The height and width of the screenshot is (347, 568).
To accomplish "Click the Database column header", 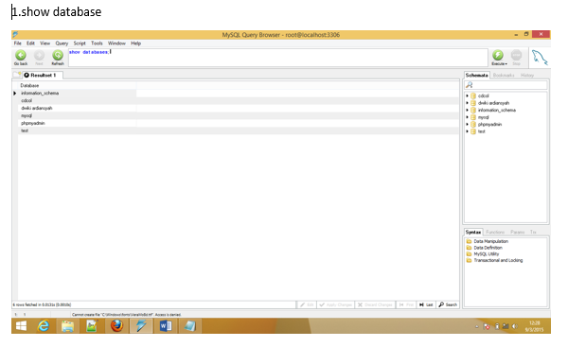I will click(78, 85).
